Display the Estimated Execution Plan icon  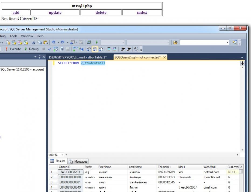[56, 49]
